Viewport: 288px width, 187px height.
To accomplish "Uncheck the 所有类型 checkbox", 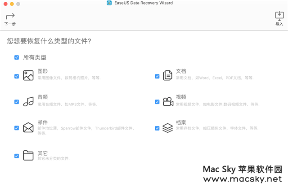I will coord(17,57).
